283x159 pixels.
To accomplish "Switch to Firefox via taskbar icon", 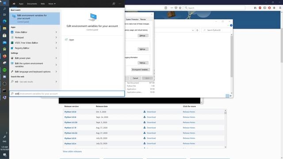I will pos(4,56).
